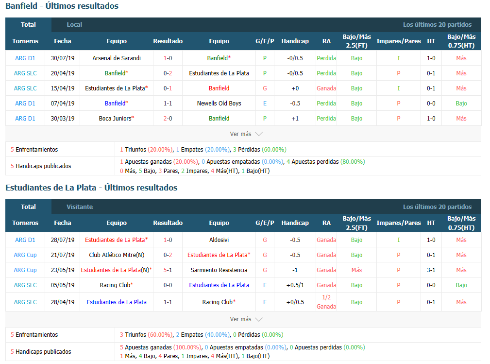Click the 4 Apuestas perdidas (80.00%) statistic
The width and height of the screenshot is (490, 364).
(x=326, y=162)
